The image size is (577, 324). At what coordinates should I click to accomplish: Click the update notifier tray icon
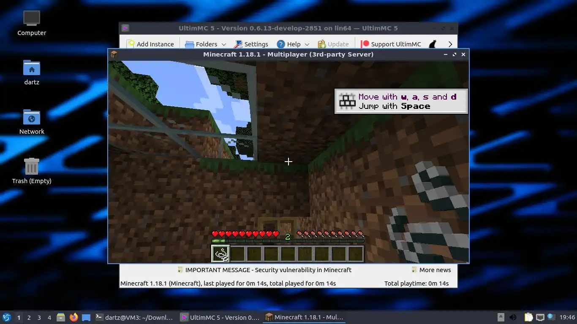pyautogui.click(x=551, y=317)
